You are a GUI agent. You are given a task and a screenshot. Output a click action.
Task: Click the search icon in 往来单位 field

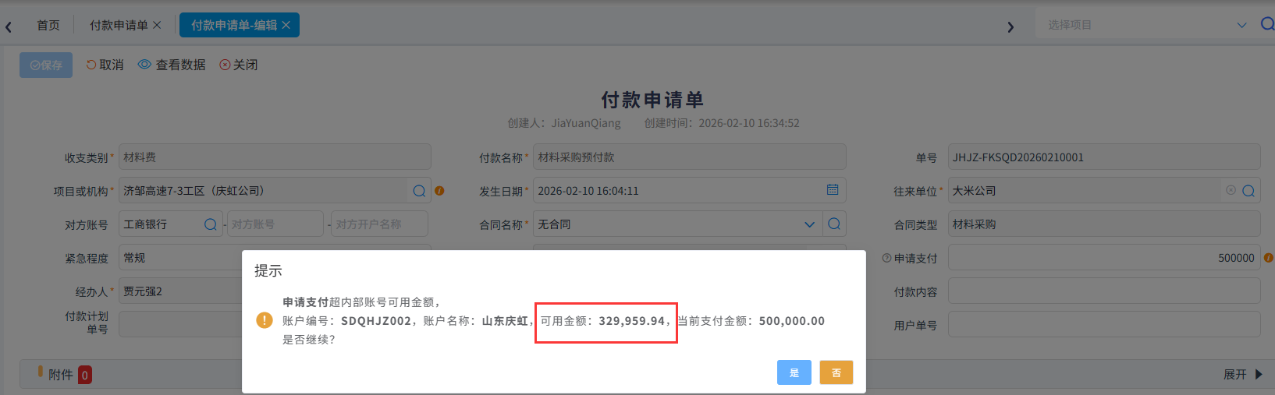point(1248,191)
